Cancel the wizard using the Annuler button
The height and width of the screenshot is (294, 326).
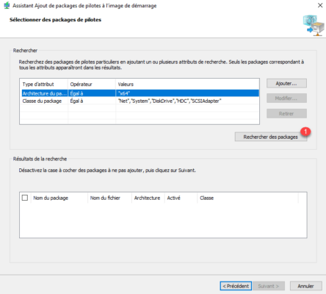306,286
